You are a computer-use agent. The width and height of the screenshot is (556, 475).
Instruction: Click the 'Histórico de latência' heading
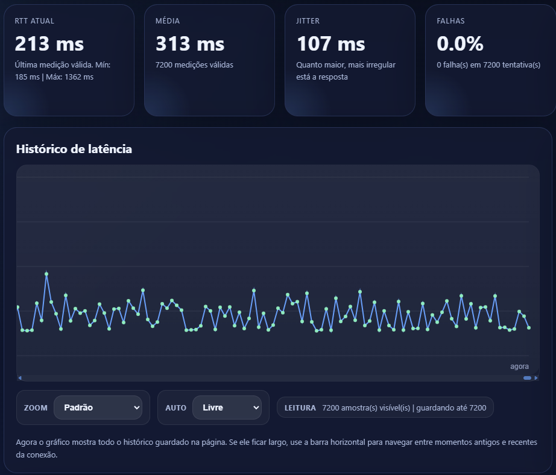click(74, 149)
